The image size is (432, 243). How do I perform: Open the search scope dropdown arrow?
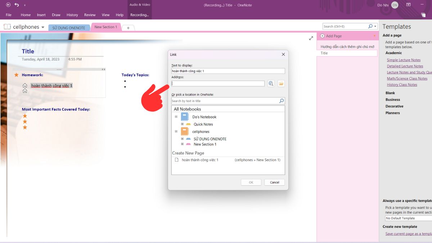coord(375,26)
